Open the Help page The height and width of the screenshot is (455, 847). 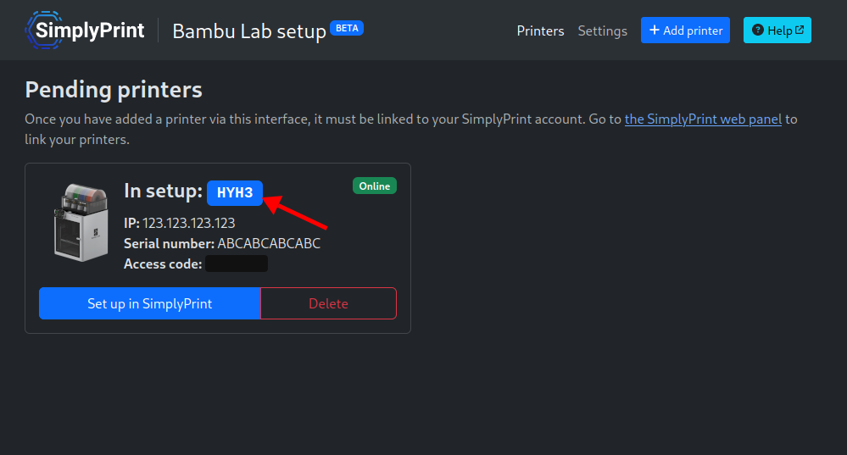pyautogui.click(x=777, y=31)
